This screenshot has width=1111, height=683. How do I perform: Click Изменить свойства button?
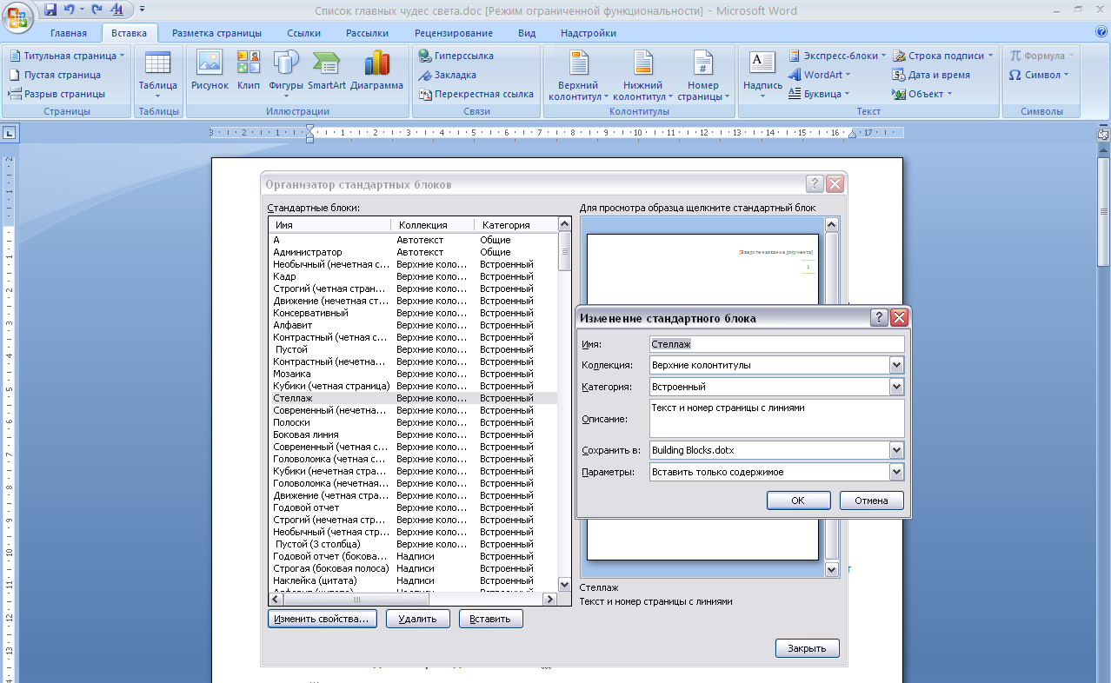pos(322,619)
